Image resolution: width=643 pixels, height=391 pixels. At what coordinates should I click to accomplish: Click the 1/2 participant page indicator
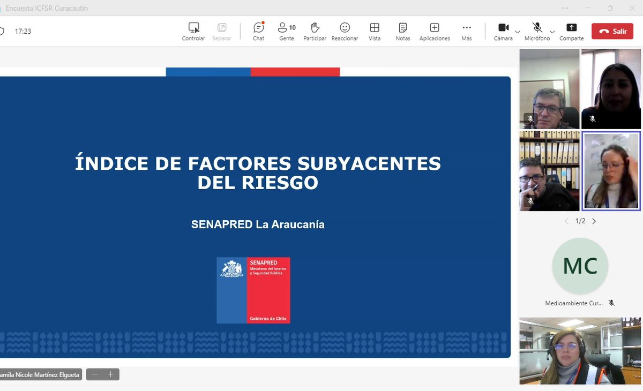click(580, 221)
